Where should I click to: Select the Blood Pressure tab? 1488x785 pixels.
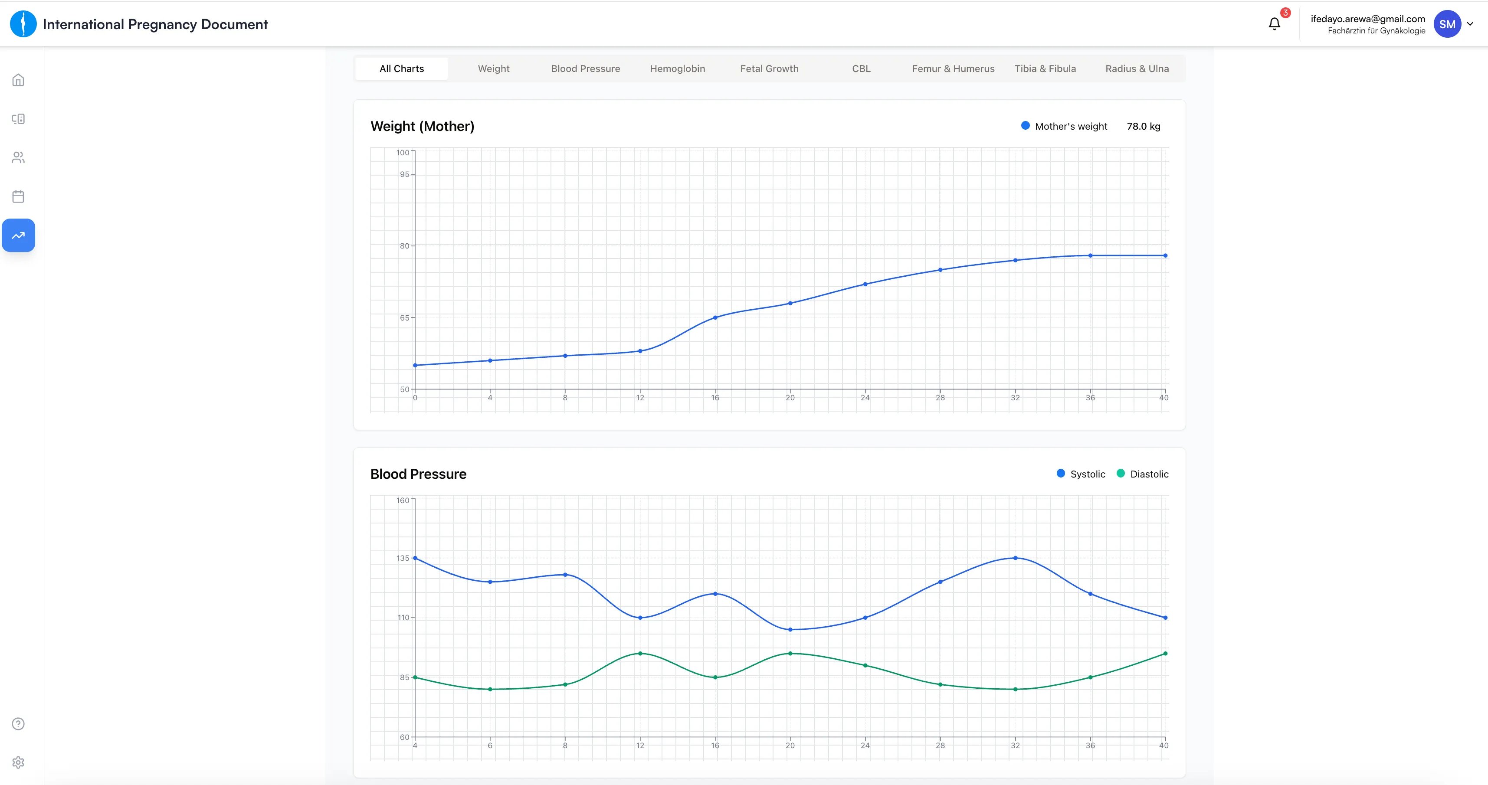coord(585,69)
